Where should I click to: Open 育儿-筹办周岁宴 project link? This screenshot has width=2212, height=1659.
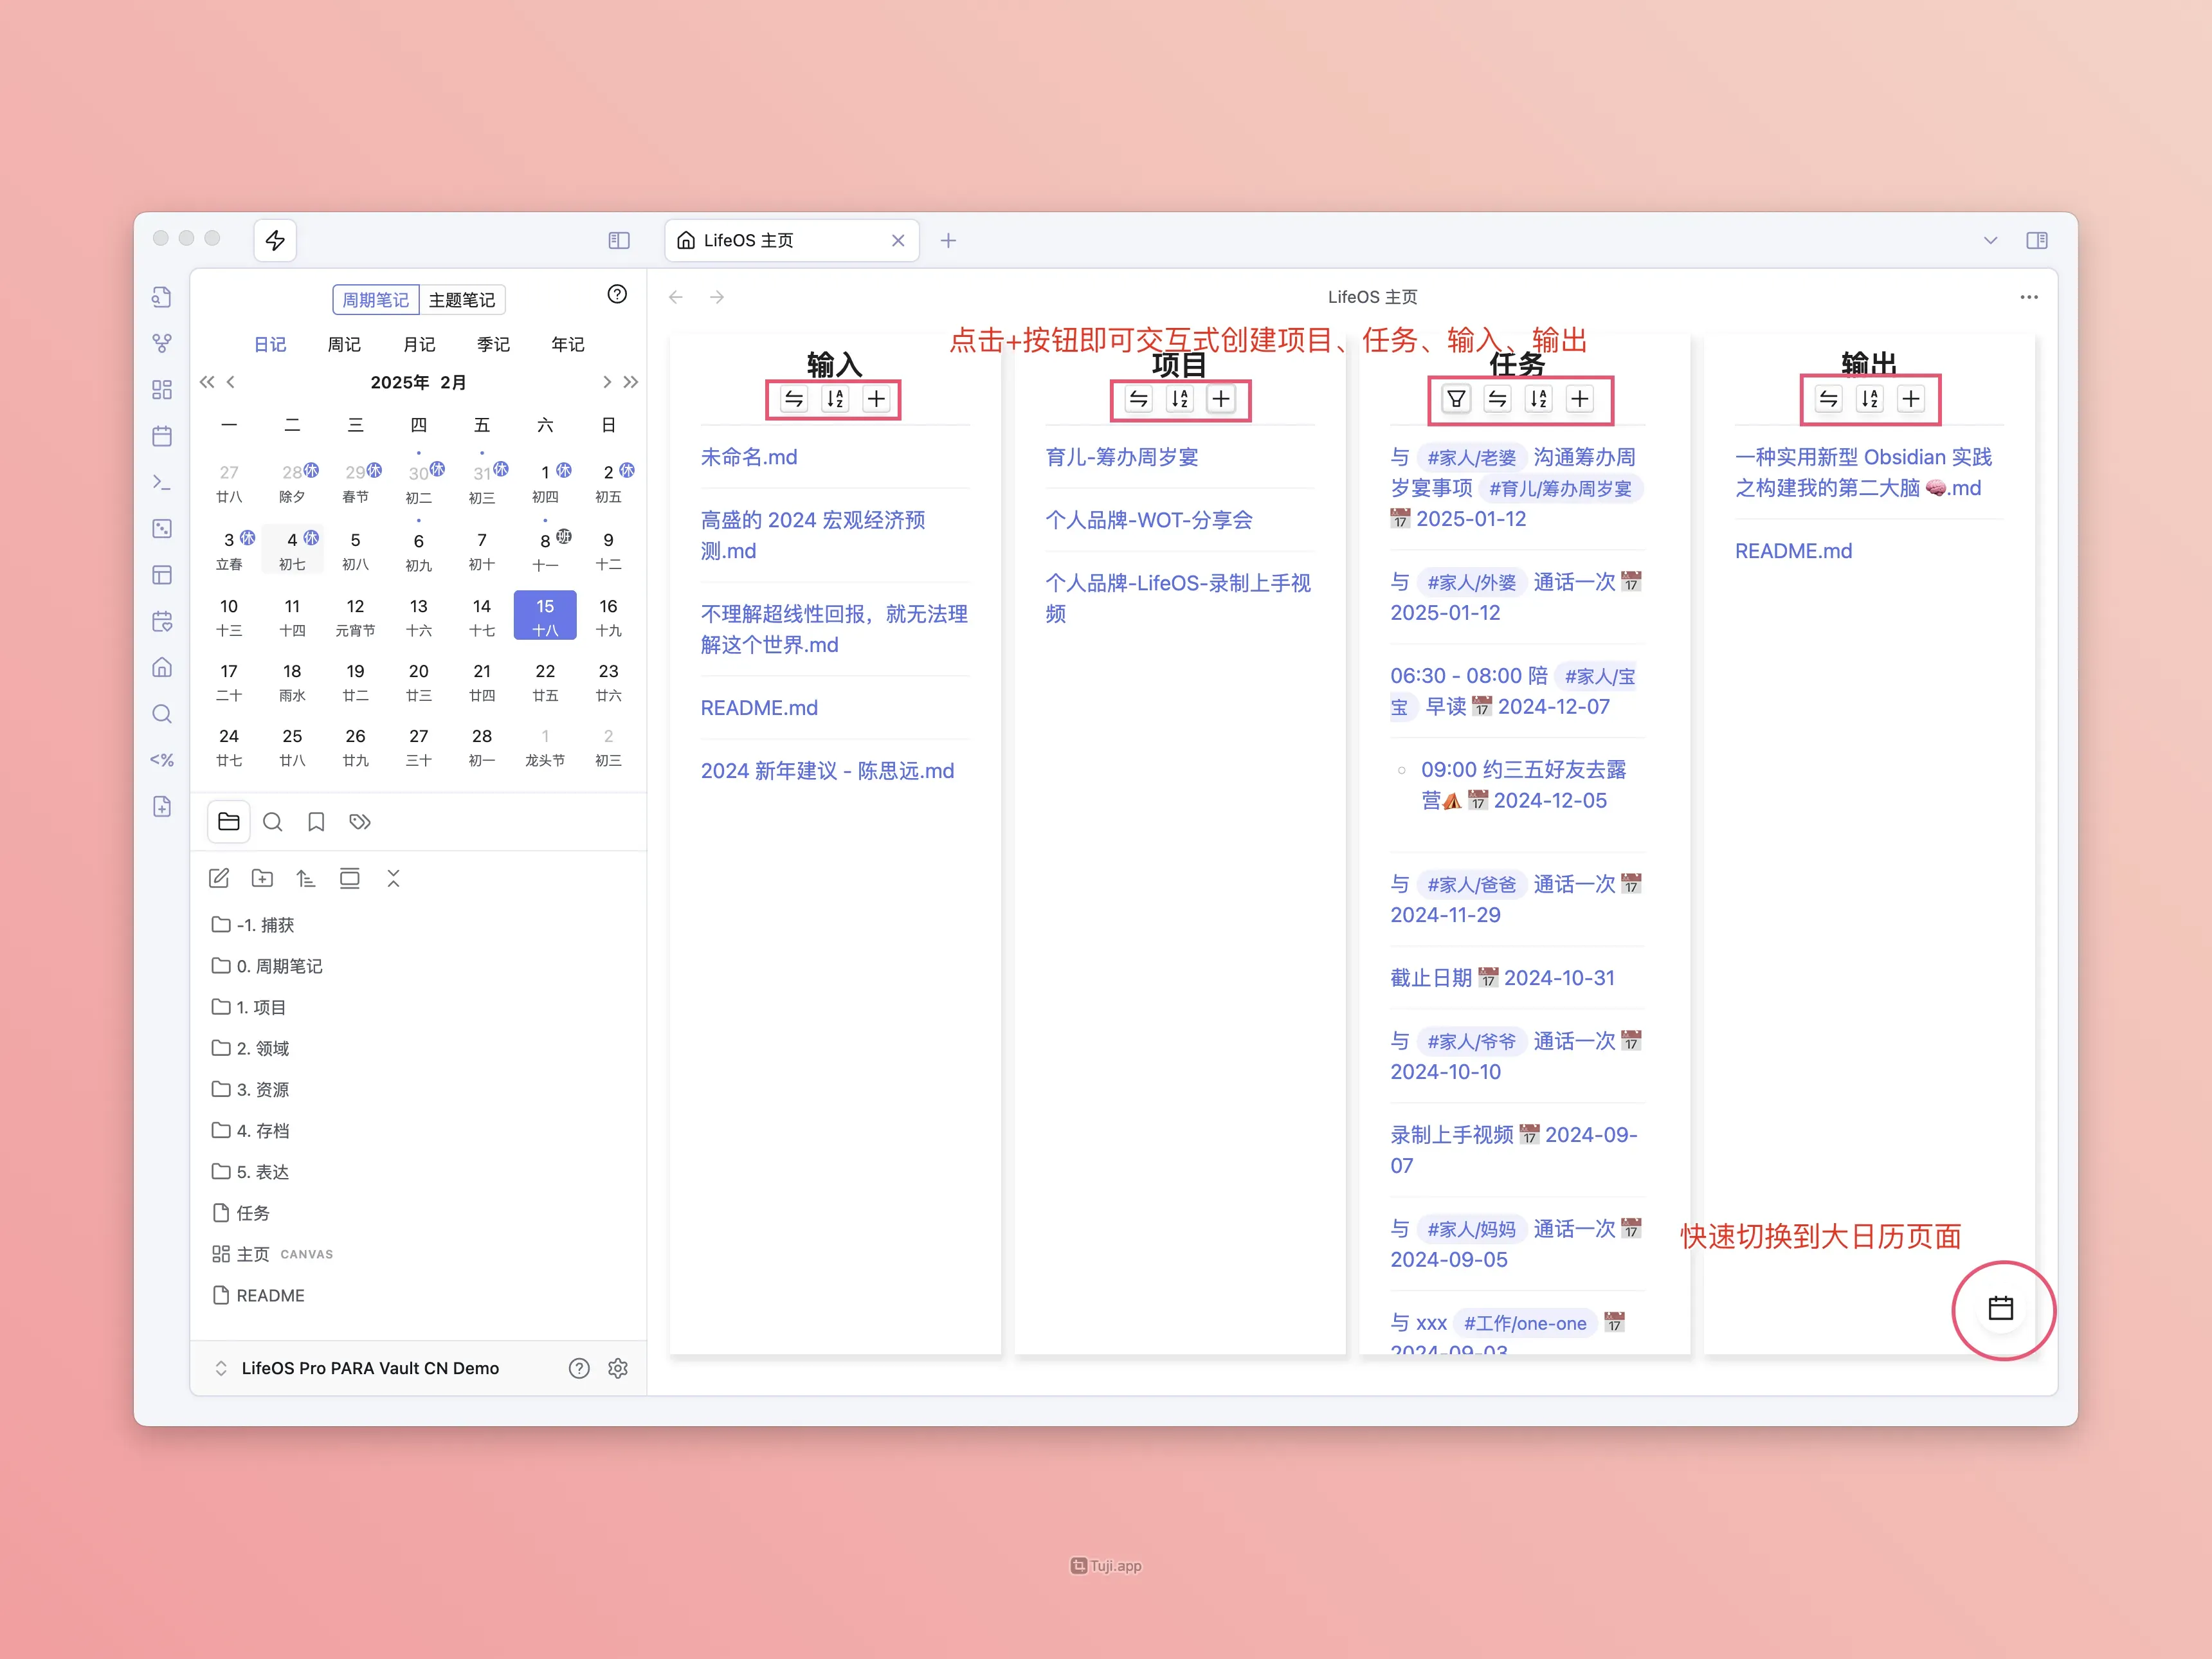click(x=1121, y=457)
